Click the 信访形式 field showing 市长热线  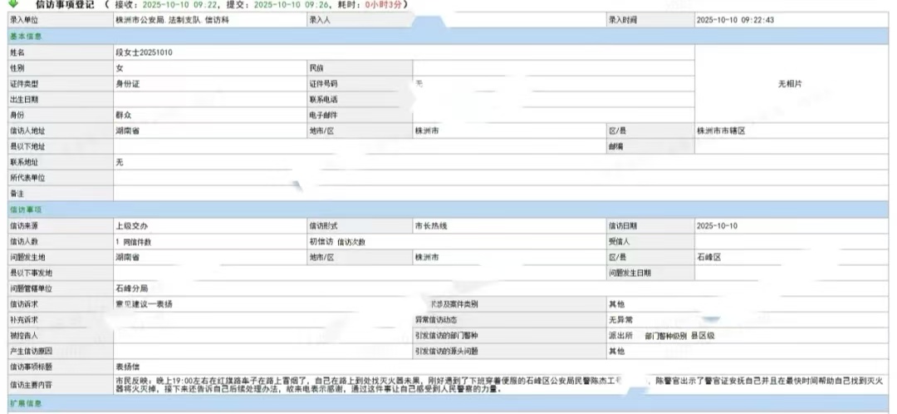point(430,226)
